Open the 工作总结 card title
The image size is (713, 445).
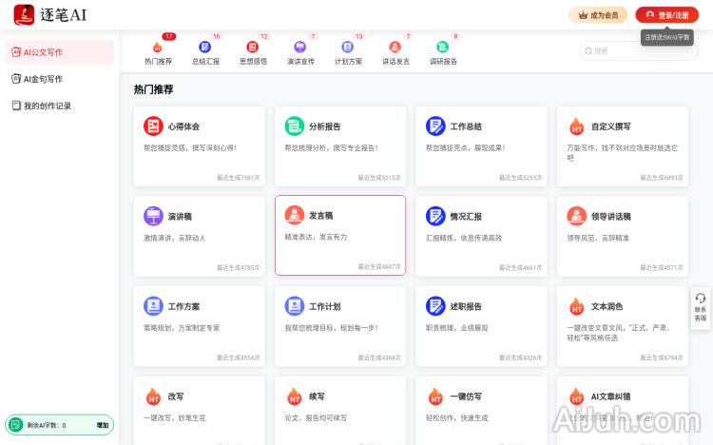pos(466,126)
